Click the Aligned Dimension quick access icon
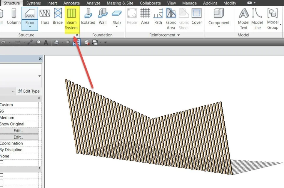Image resolution: width=284 pixels, height=188 pixels. 18,42
